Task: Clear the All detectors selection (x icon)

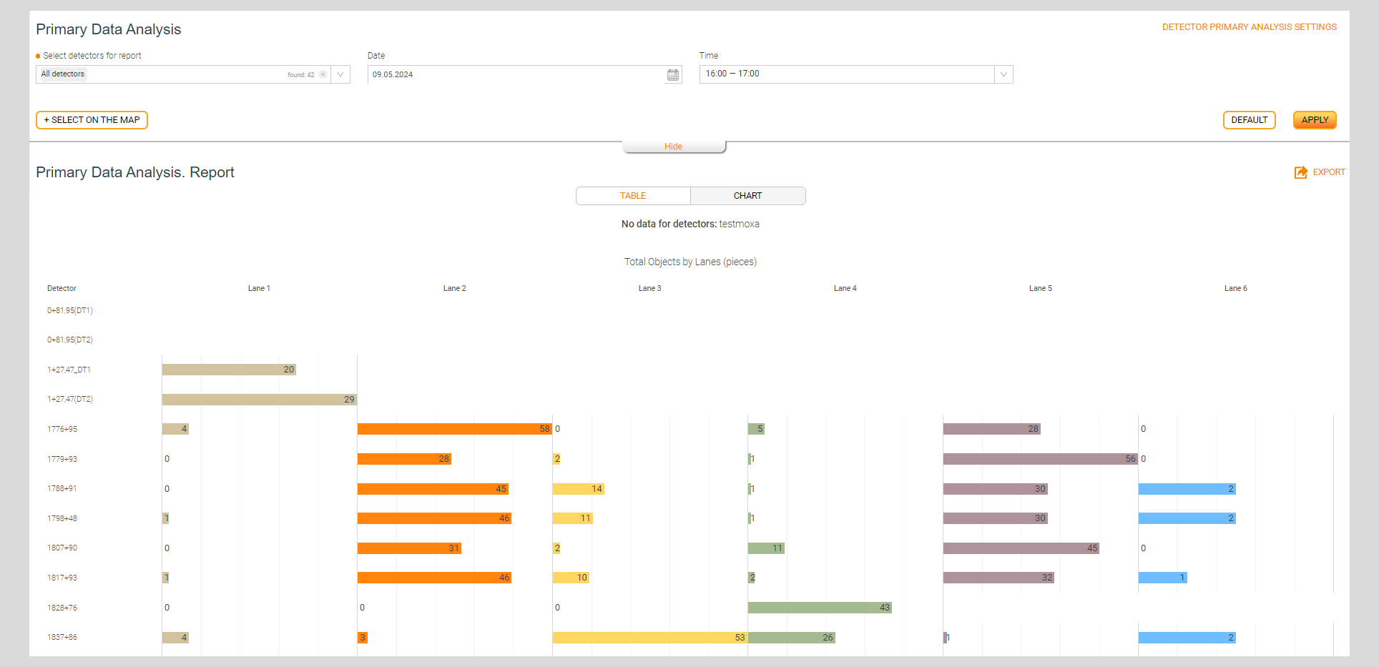Action: click(323, 74)
